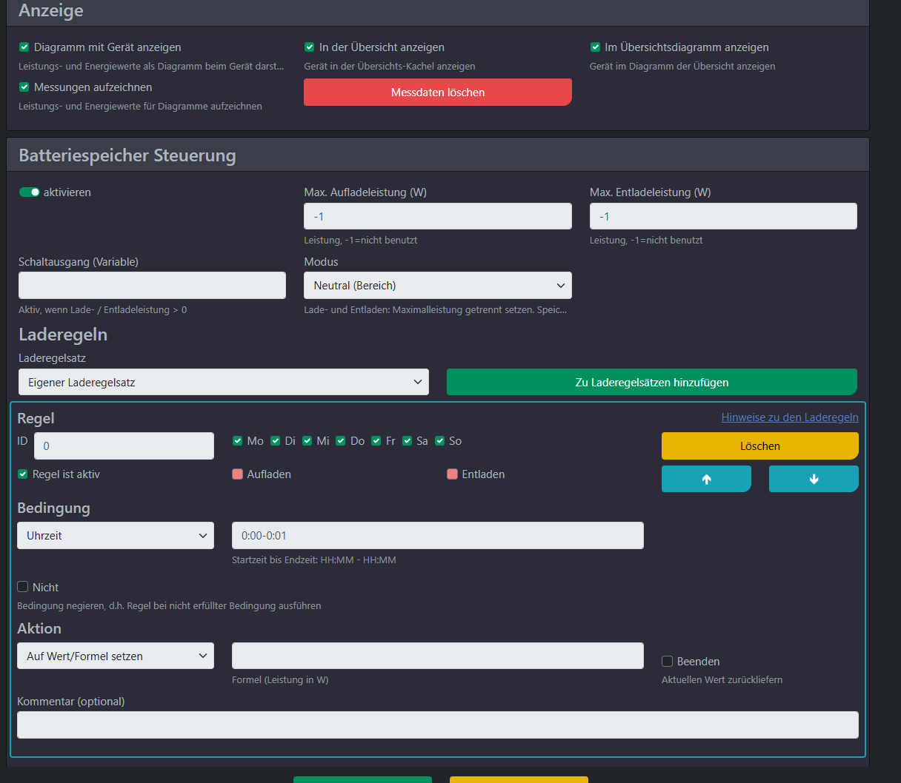Uncheck 'In der Übersicht anzeigen'
Screen dimensions: 901x783
(x=310, y=47)
